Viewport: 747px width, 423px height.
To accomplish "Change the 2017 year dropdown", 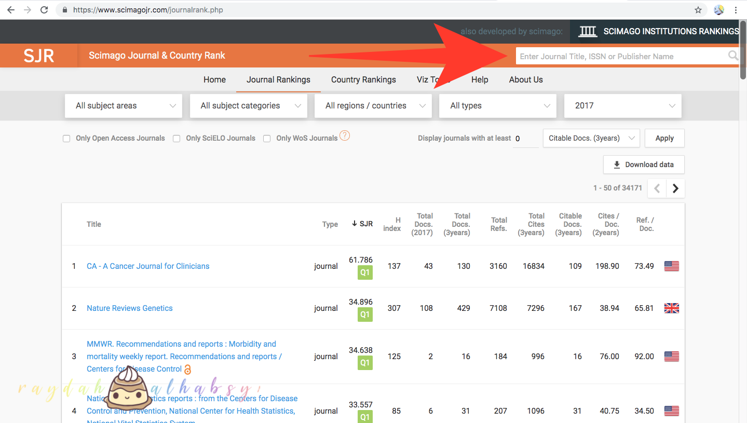I will click(x=623, y=106).
